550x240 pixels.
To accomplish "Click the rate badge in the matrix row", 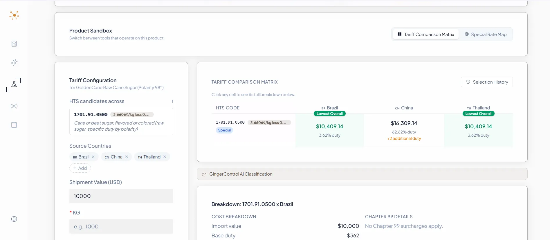I will [x=269, y=122].
